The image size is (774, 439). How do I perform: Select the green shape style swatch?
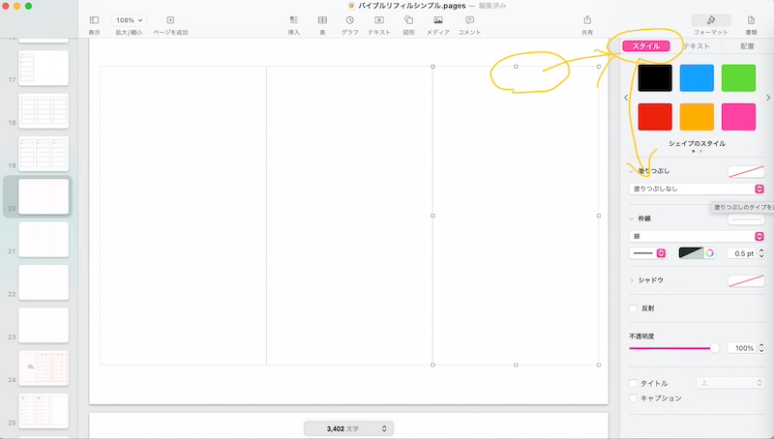[738, 77]
